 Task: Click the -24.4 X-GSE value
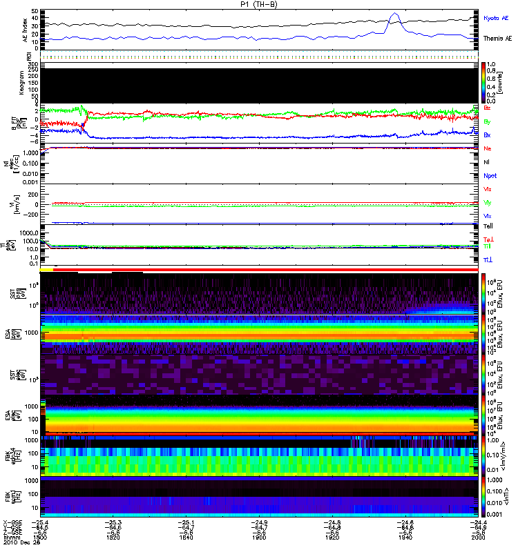click(478, 523)
